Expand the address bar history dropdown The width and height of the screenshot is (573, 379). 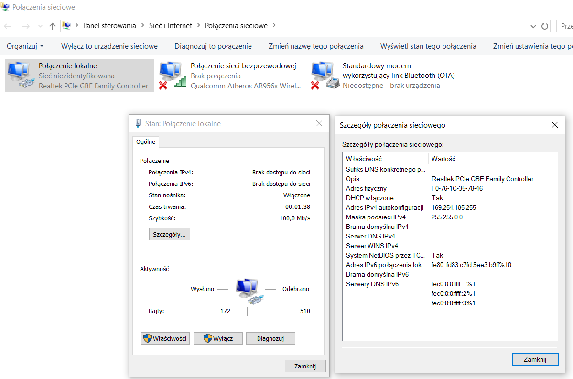click(x=533, y=26)
